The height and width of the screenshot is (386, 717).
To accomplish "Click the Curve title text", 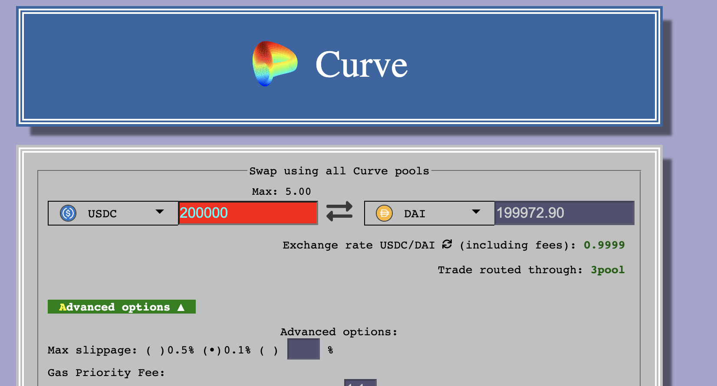I will point(361,65).
